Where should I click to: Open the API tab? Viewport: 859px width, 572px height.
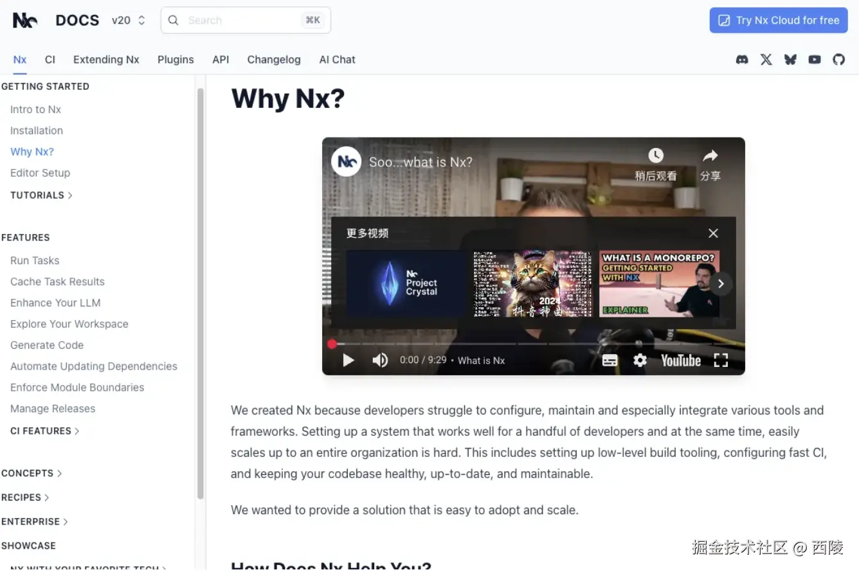(x=221, y=60)
